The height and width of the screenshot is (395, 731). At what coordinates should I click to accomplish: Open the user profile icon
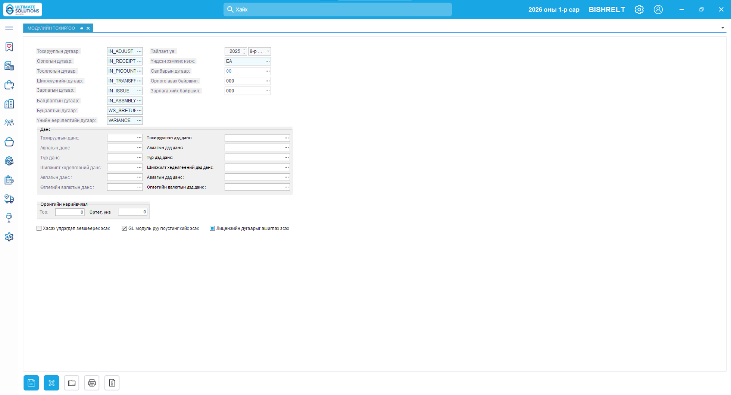tap(658, 9)
